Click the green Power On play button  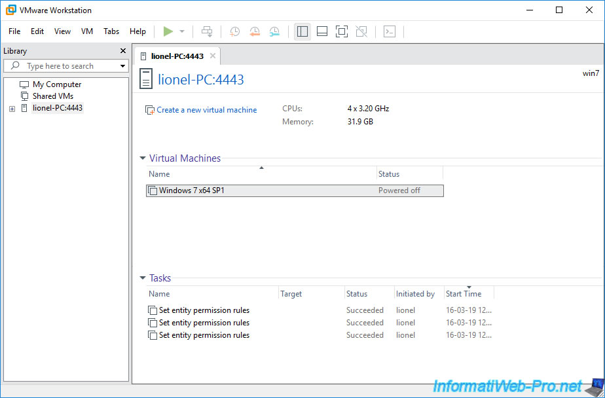coord(168,31)
